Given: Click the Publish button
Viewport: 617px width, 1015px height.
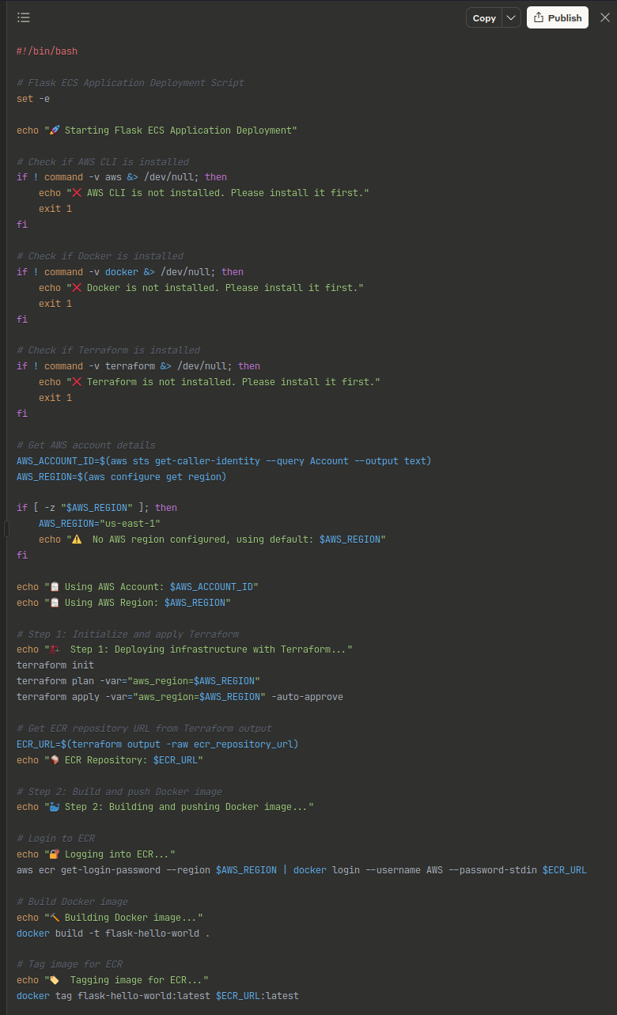Looking at the screenshot, I should 558,17.
